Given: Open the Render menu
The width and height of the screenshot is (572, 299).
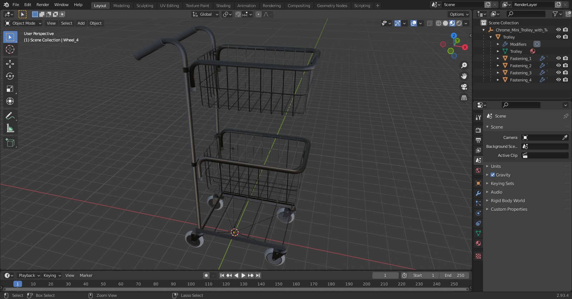Looking at the screenshot, I should coord(43,5).
